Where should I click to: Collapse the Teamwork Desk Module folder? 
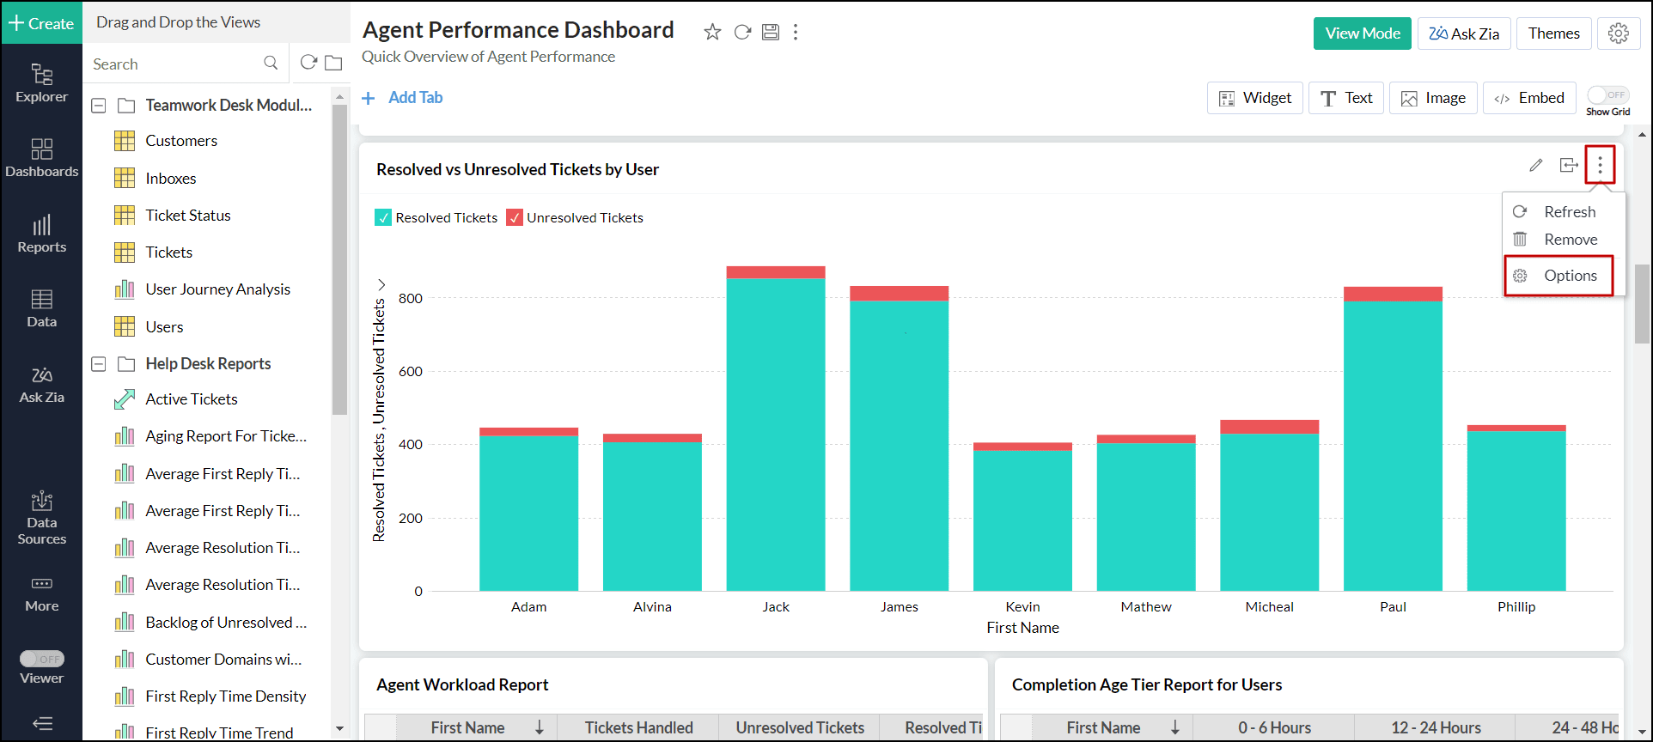pyautogui.click(x=99, y=106)
